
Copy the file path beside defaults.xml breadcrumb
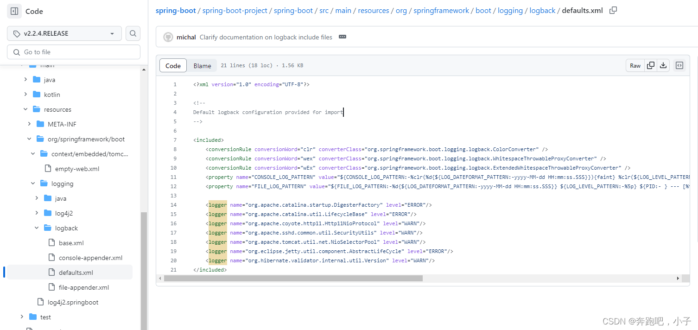(x=612, y=10)
